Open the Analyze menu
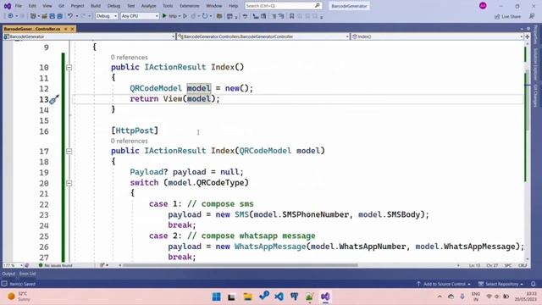This screenshot has width=542, height=305. [x=149, y=6]
